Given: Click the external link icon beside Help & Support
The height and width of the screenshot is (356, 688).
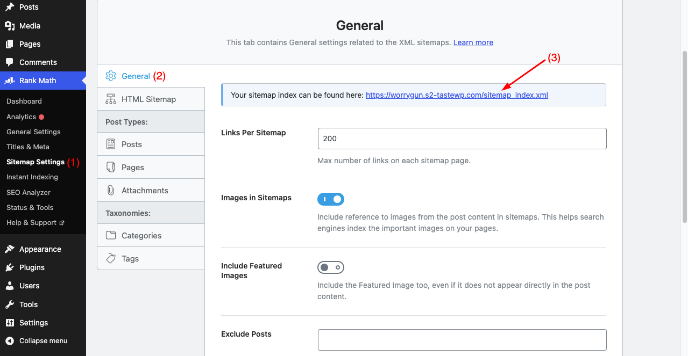Looking at the screenshot, I should pyautogui.click(x=61, y=223).
